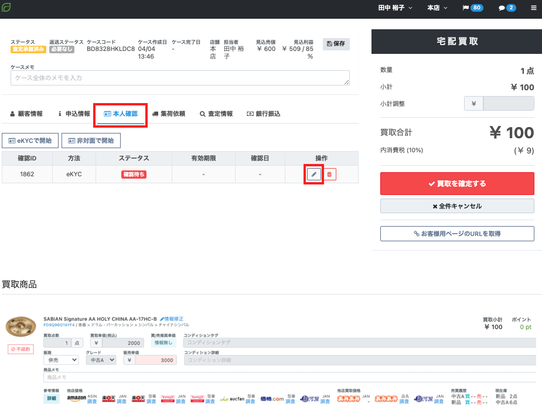Click the 0 pt points value
This screenshot has height=407, width=542.
click(x=526, y=327)
